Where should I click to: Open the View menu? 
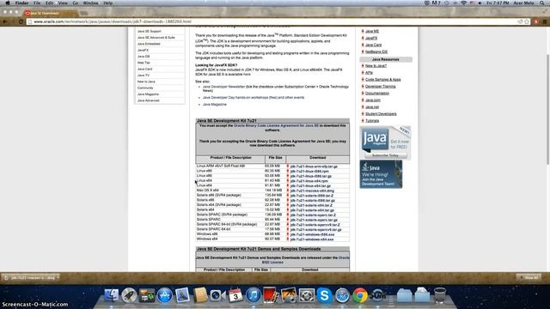[x=63, y=3]
